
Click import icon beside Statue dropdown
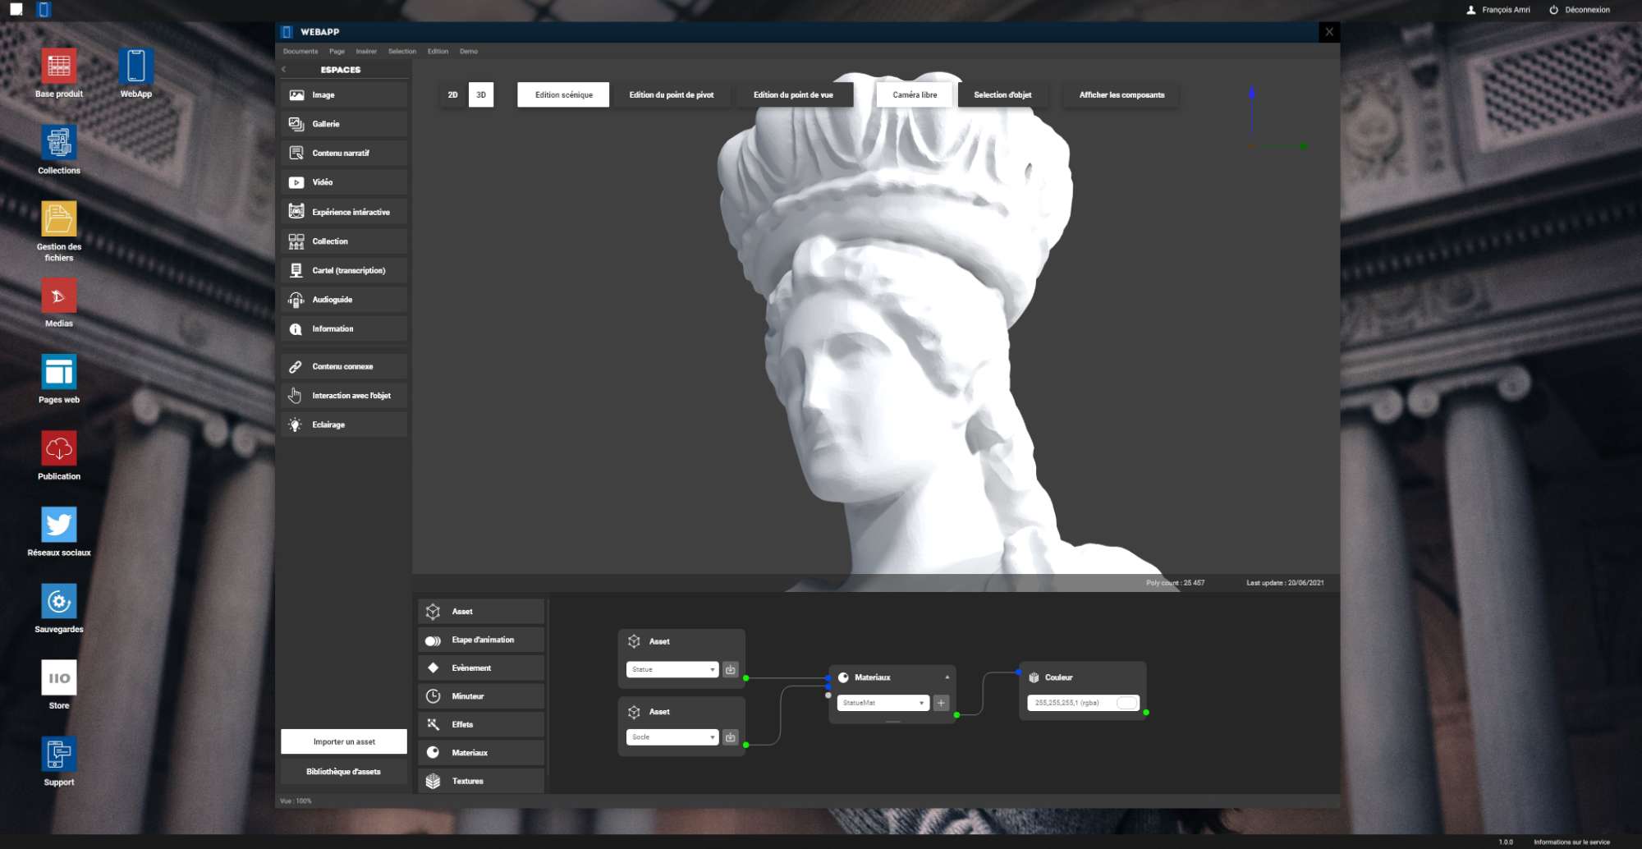click(x=731, y=669)
